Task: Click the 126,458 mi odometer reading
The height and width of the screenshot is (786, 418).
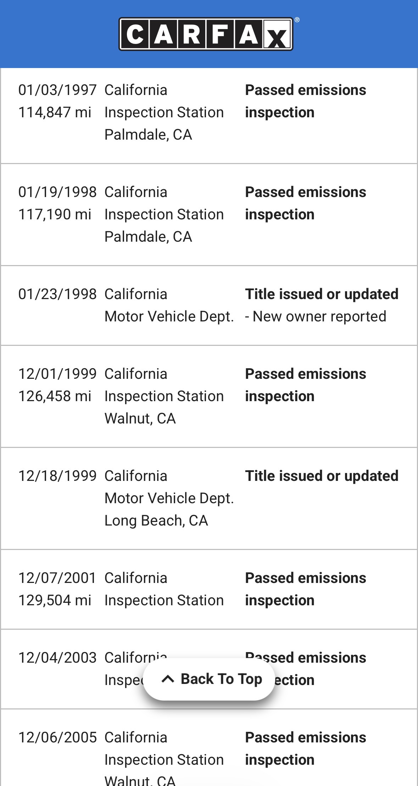Action: point(55,396)
